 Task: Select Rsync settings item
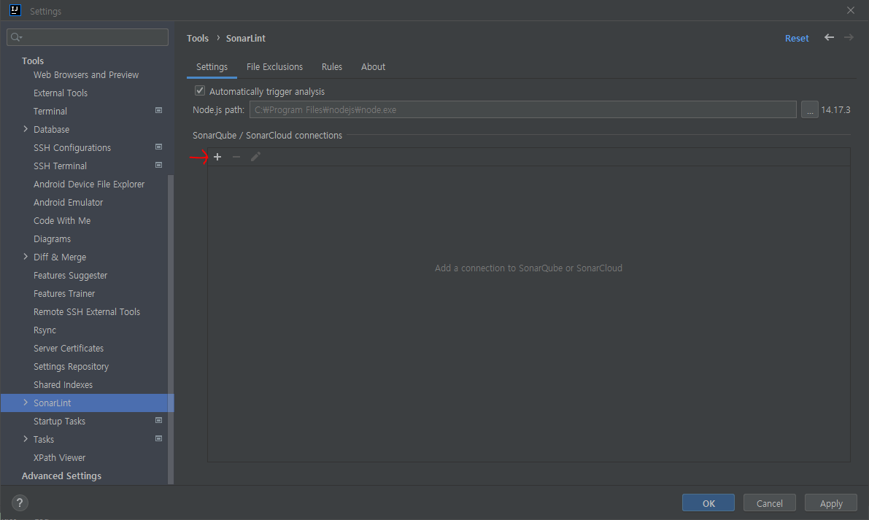[x=45, y=330]
